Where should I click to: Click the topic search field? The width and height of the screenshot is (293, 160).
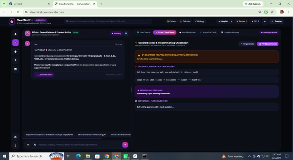coord(108,21)
